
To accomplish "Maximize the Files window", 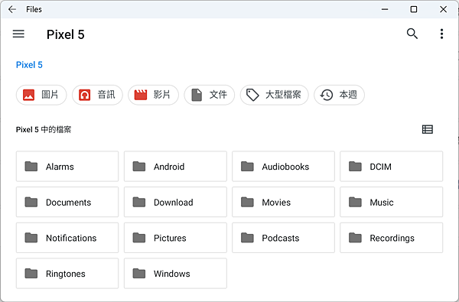I will click(x=414, y=9).
